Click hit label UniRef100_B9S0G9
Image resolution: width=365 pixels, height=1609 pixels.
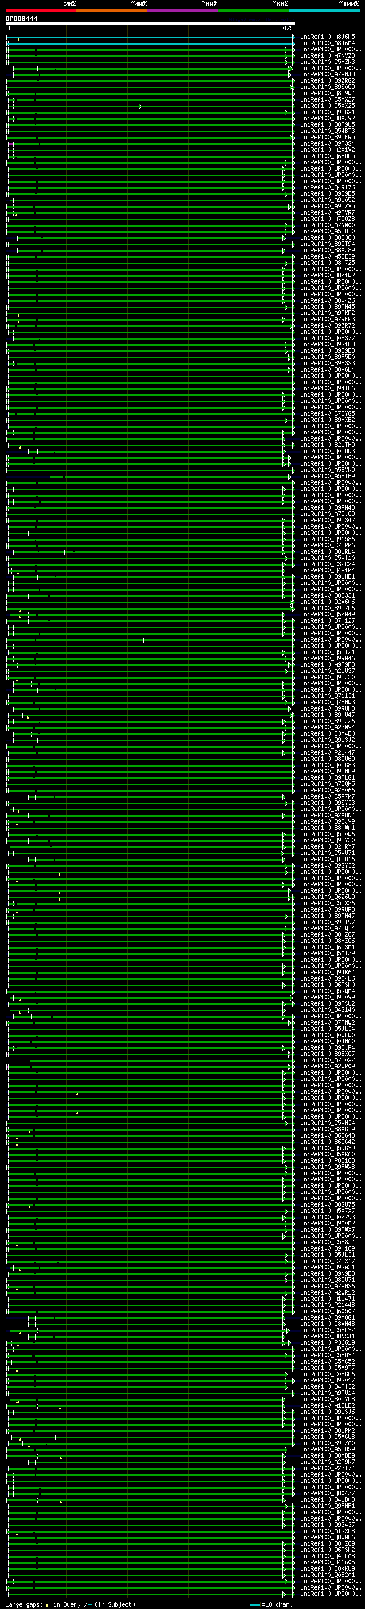tap(327, 87)
